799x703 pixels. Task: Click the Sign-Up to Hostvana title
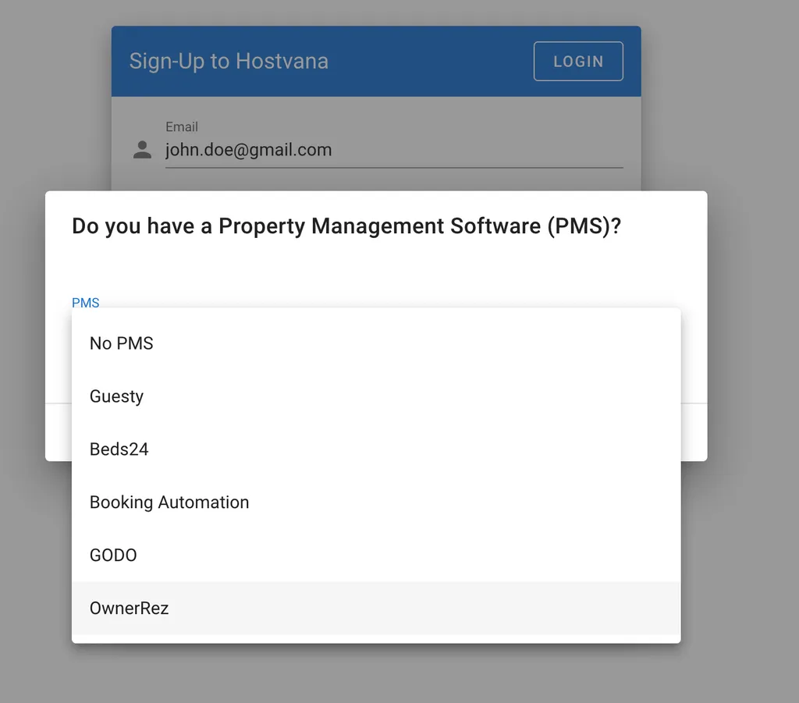229,61
